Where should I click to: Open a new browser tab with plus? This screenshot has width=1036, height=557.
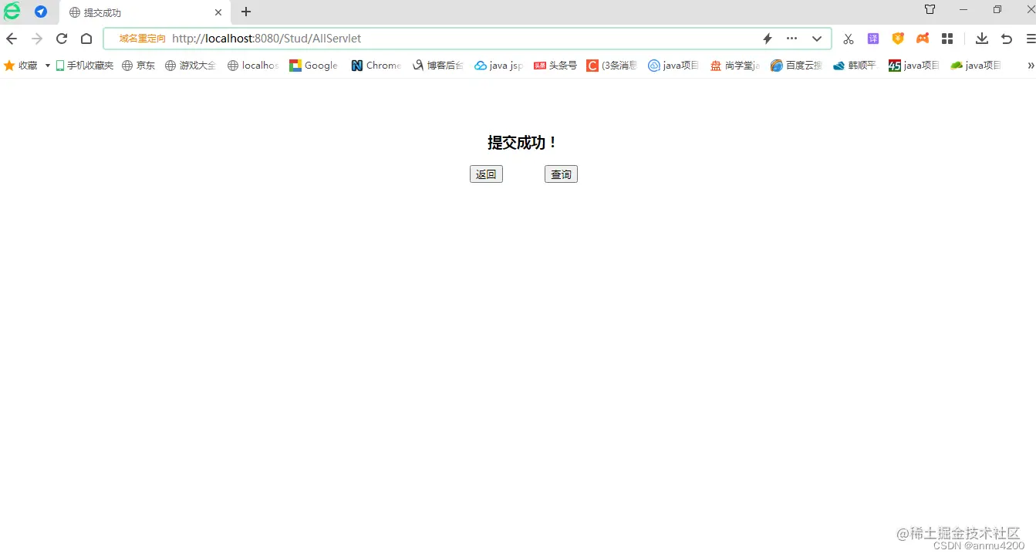[245, 12]
